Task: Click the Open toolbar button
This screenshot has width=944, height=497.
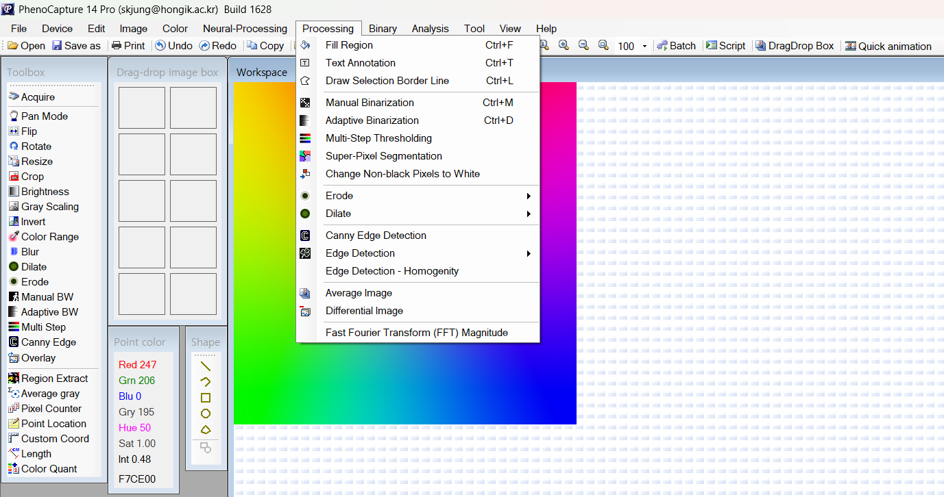Action: tap(26, 46)
